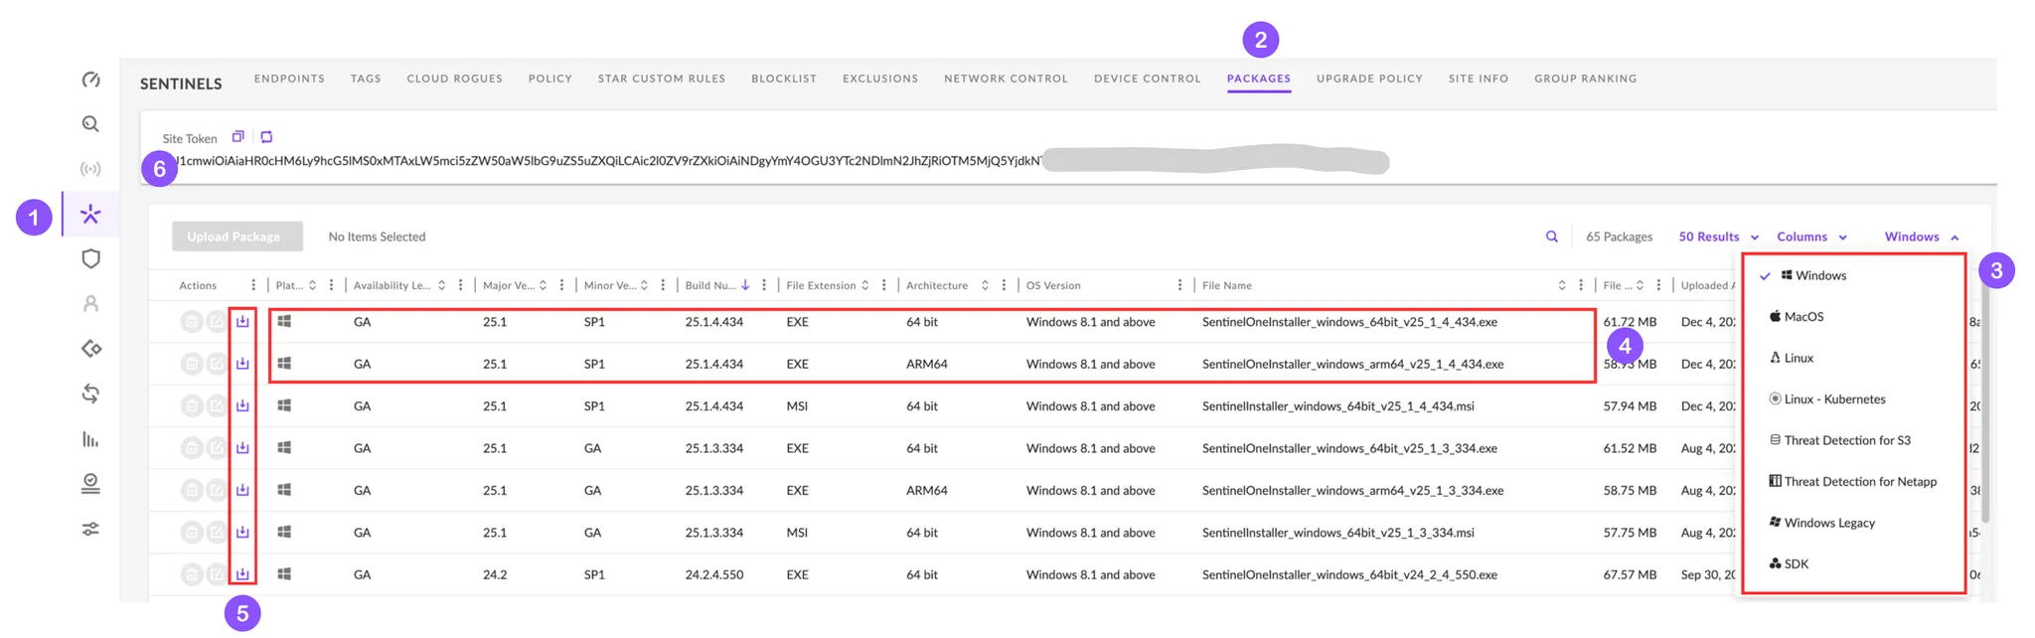This screenshot has width=2035, height=638.
Task: Click delete icon for the 64bit v25_1_4_434.exe row
Action: (192, 322)
